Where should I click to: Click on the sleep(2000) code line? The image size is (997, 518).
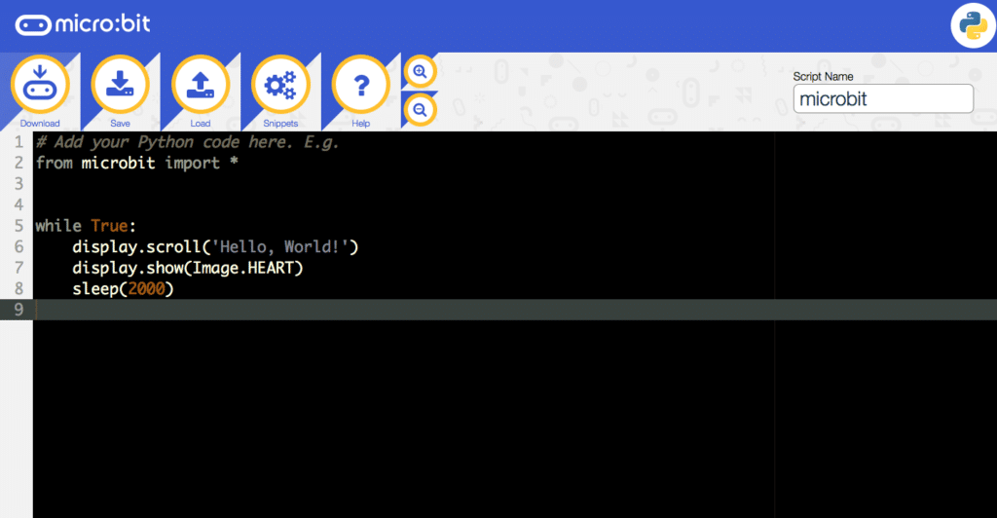click(x=123, y=288)
